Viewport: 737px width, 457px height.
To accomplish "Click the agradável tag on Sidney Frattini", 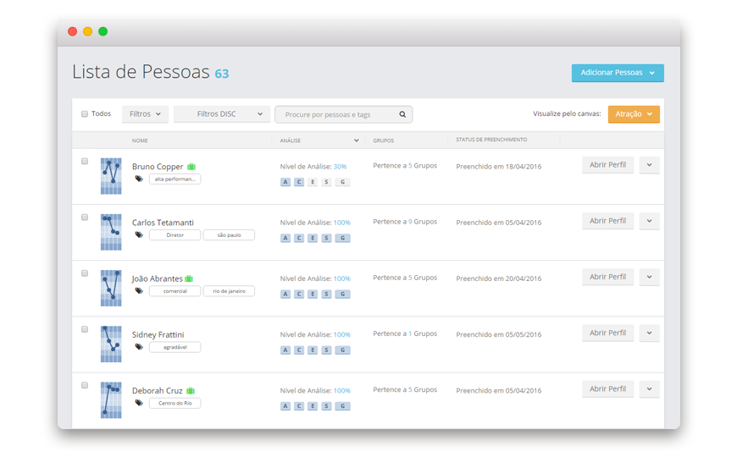I will pos(175,347).
